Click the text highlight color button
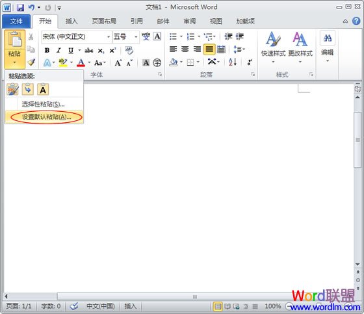The image size is (364, 314). pos(63,62)
